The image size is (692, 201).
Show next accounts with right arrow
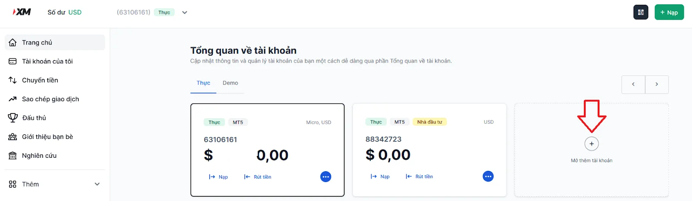click(x=657, y=85)
